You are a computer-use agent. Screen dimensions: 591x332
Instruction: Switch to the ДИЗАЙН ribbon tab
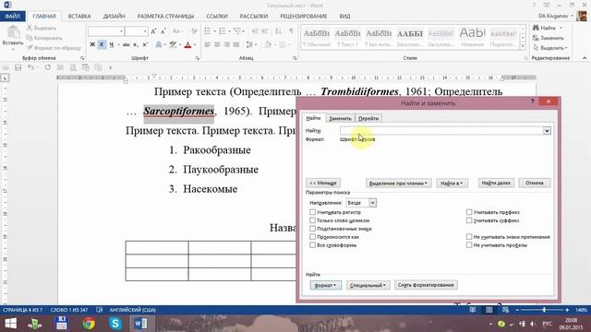pos(114,17)
